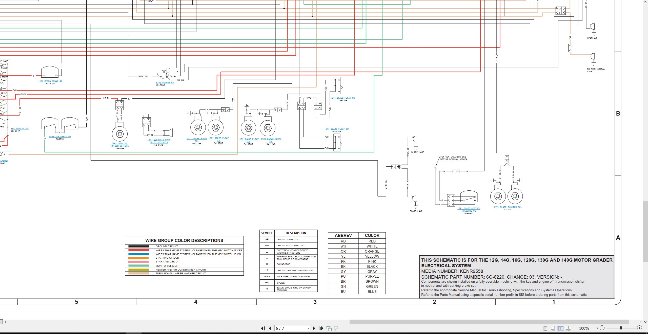Click the green MONITOR CIRCUIT color swatch
The image size is (648, 334).
tap(138, 266)
